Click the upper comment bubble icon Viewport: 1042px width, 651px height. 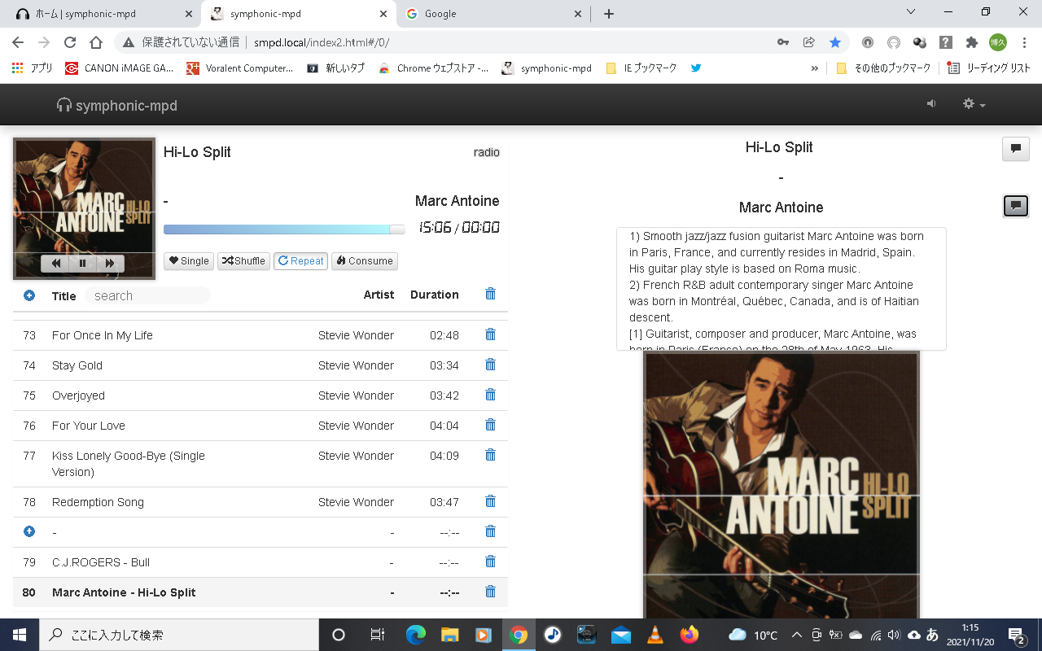[1016, 148]
